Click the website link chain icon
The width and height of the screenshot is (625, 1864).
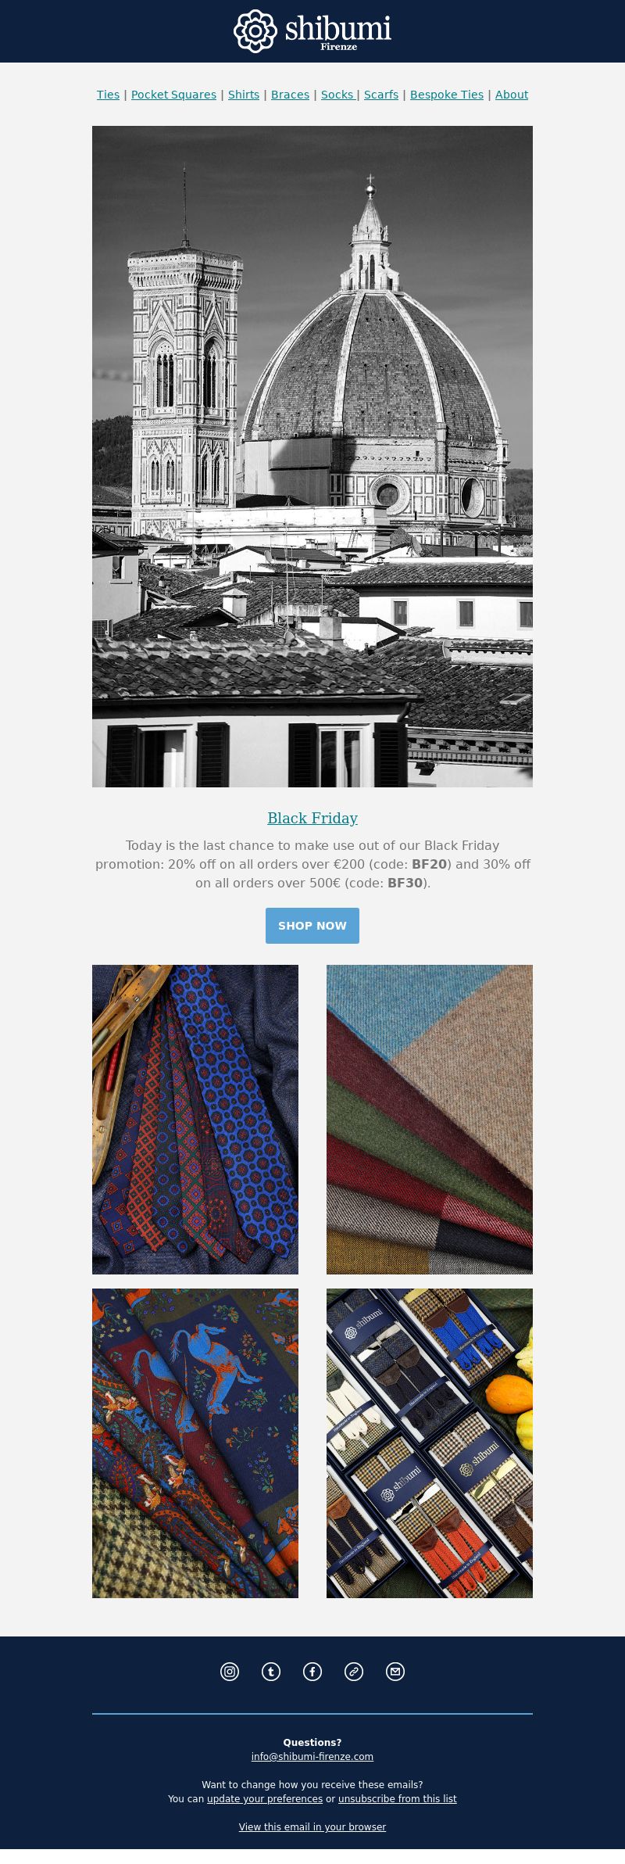[x=354, y=1672]
